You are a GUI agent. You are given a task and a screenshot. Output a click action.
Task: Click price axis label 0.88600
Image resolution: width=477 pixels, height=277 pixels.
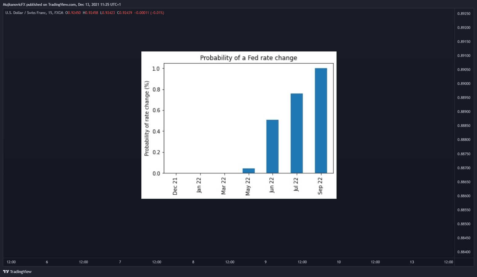pyautogui.click(x=464, y=196)
